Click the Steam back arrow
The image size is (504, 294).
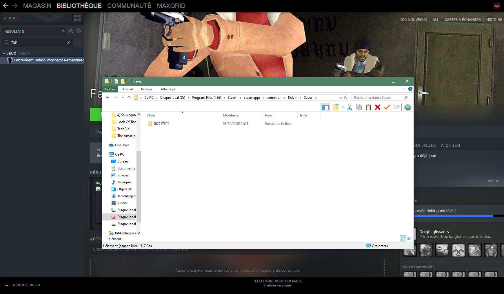(6, 6)
